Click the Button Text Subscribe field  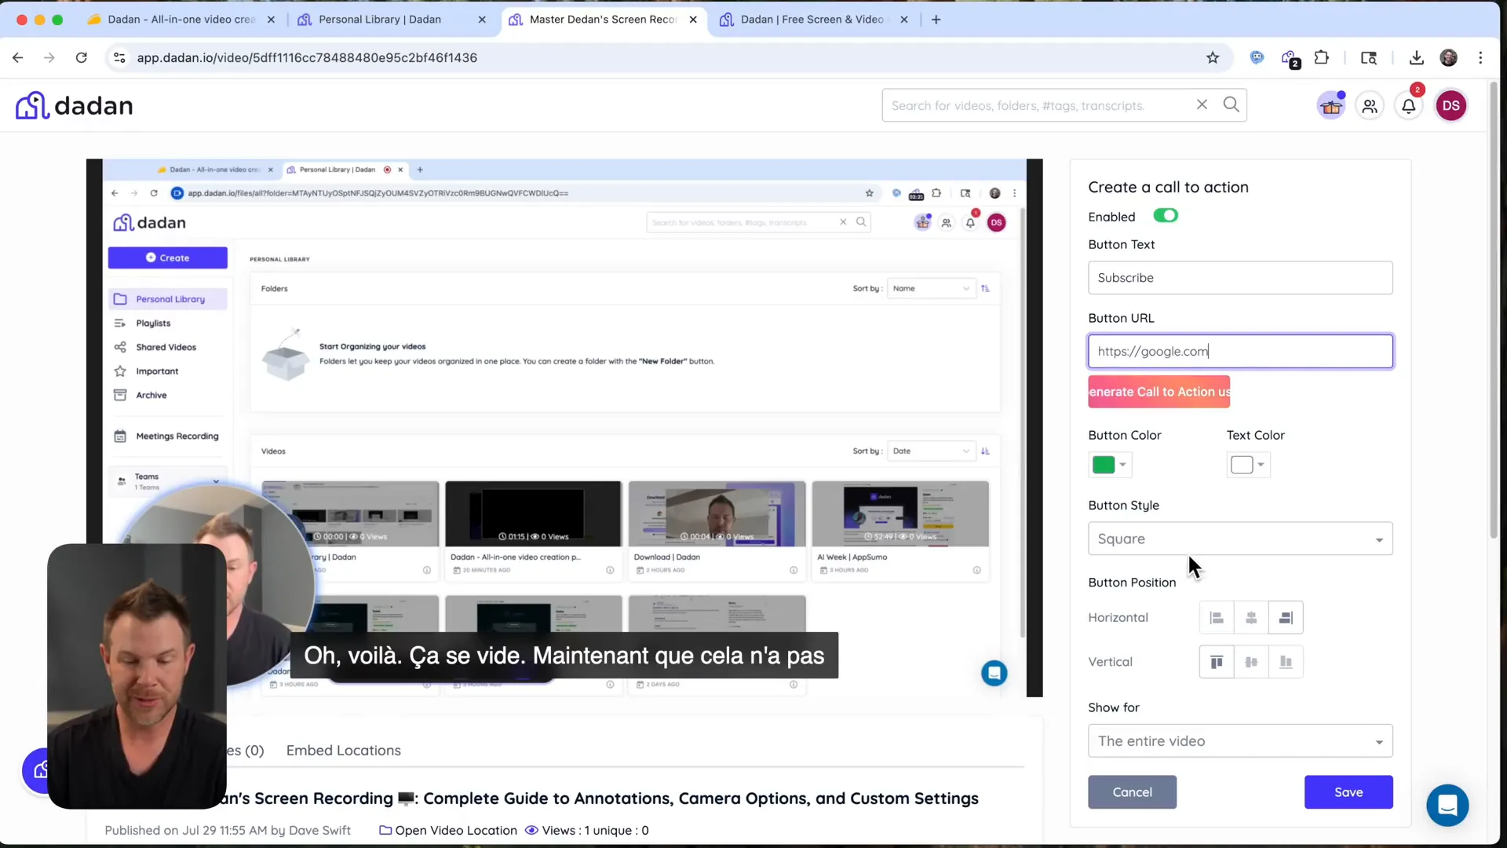1240,278
